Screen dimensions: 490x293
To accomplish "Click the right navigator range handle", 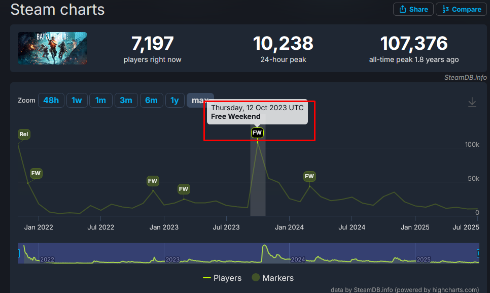I will (x=478, y=253).
